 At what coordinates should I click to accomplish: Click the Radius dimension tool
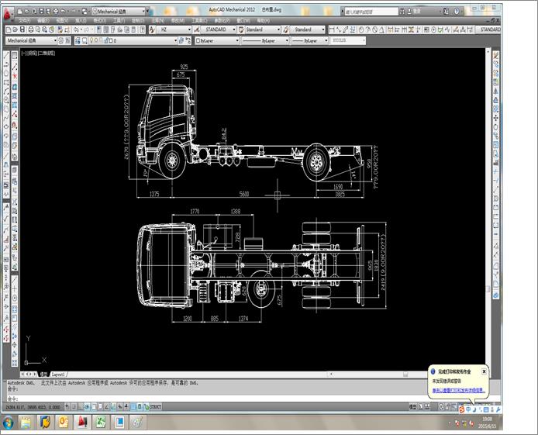click(x=361, y=29)
